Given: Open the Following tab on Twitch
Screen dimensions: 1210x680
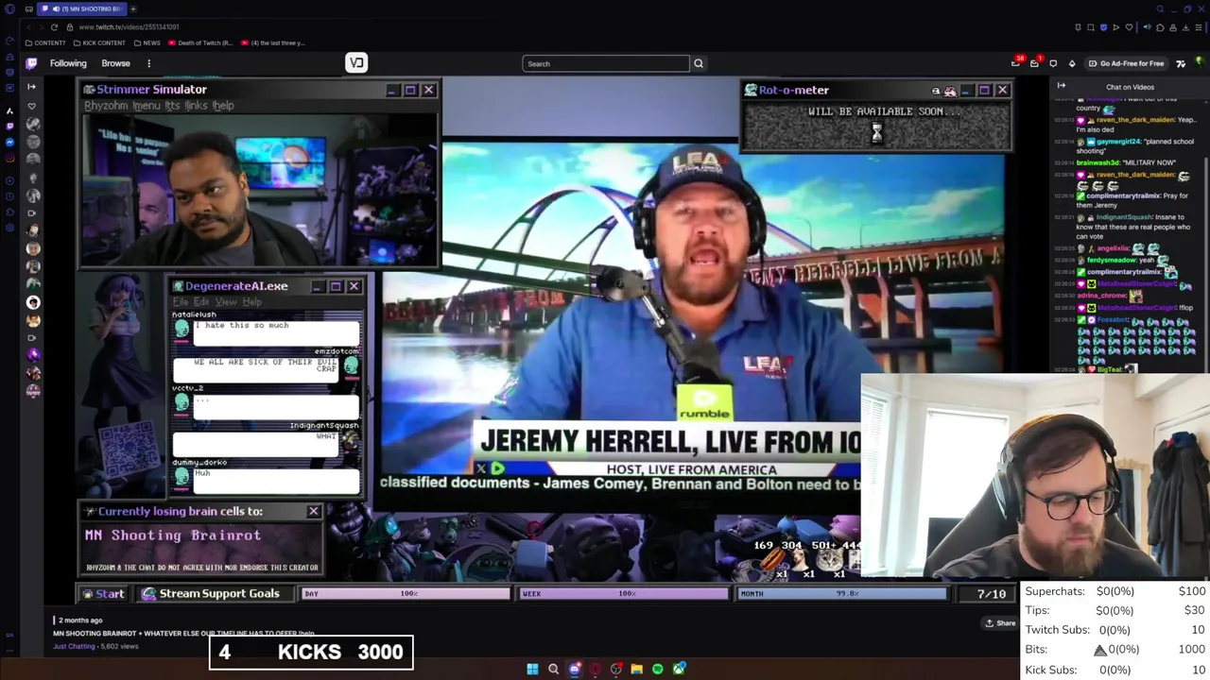Looking at the screenshot, I should (68, 63).
